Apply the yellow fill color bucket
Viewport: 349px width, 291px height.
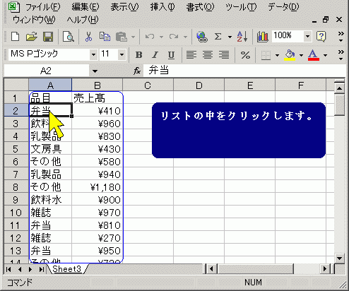[290, 55]
